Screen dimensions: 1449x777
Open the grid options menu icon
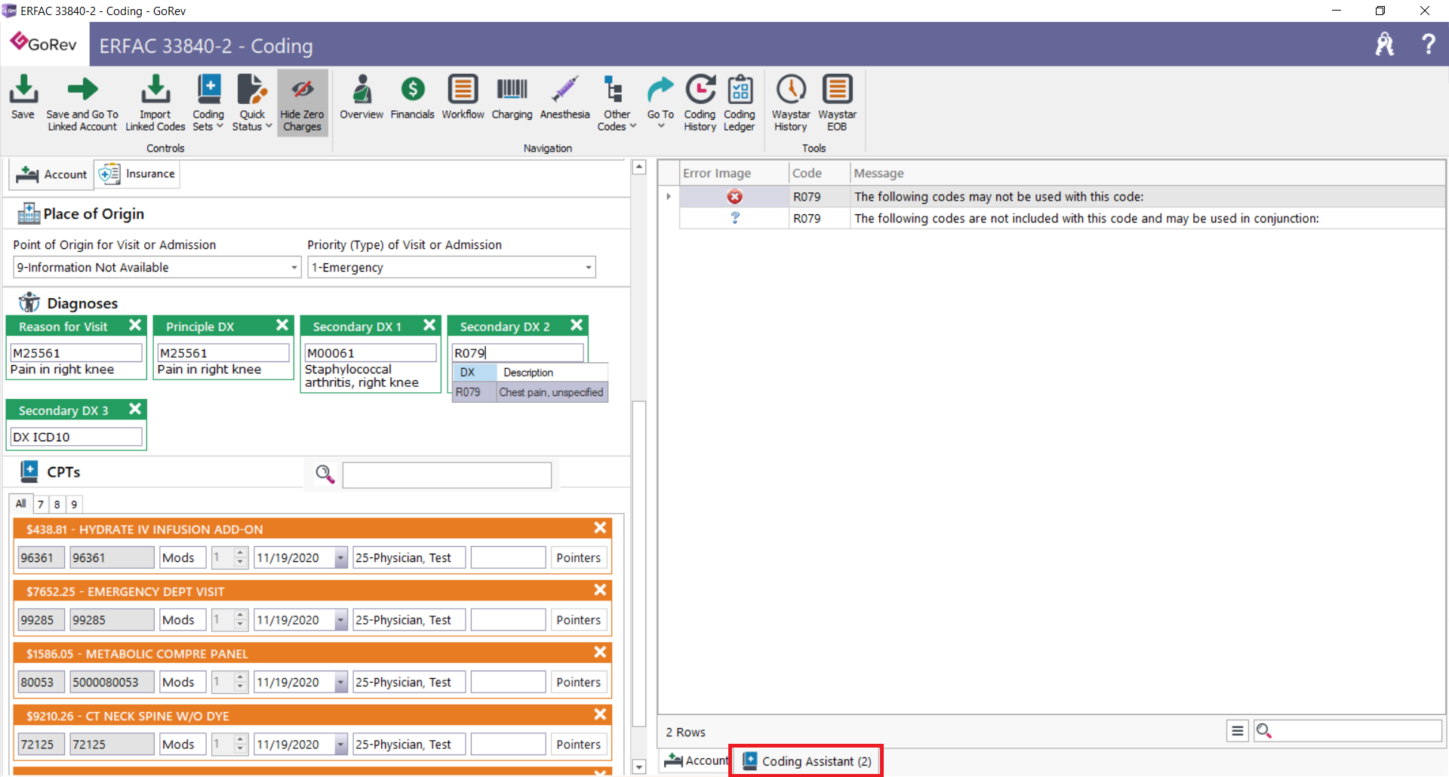(1238, 730)
